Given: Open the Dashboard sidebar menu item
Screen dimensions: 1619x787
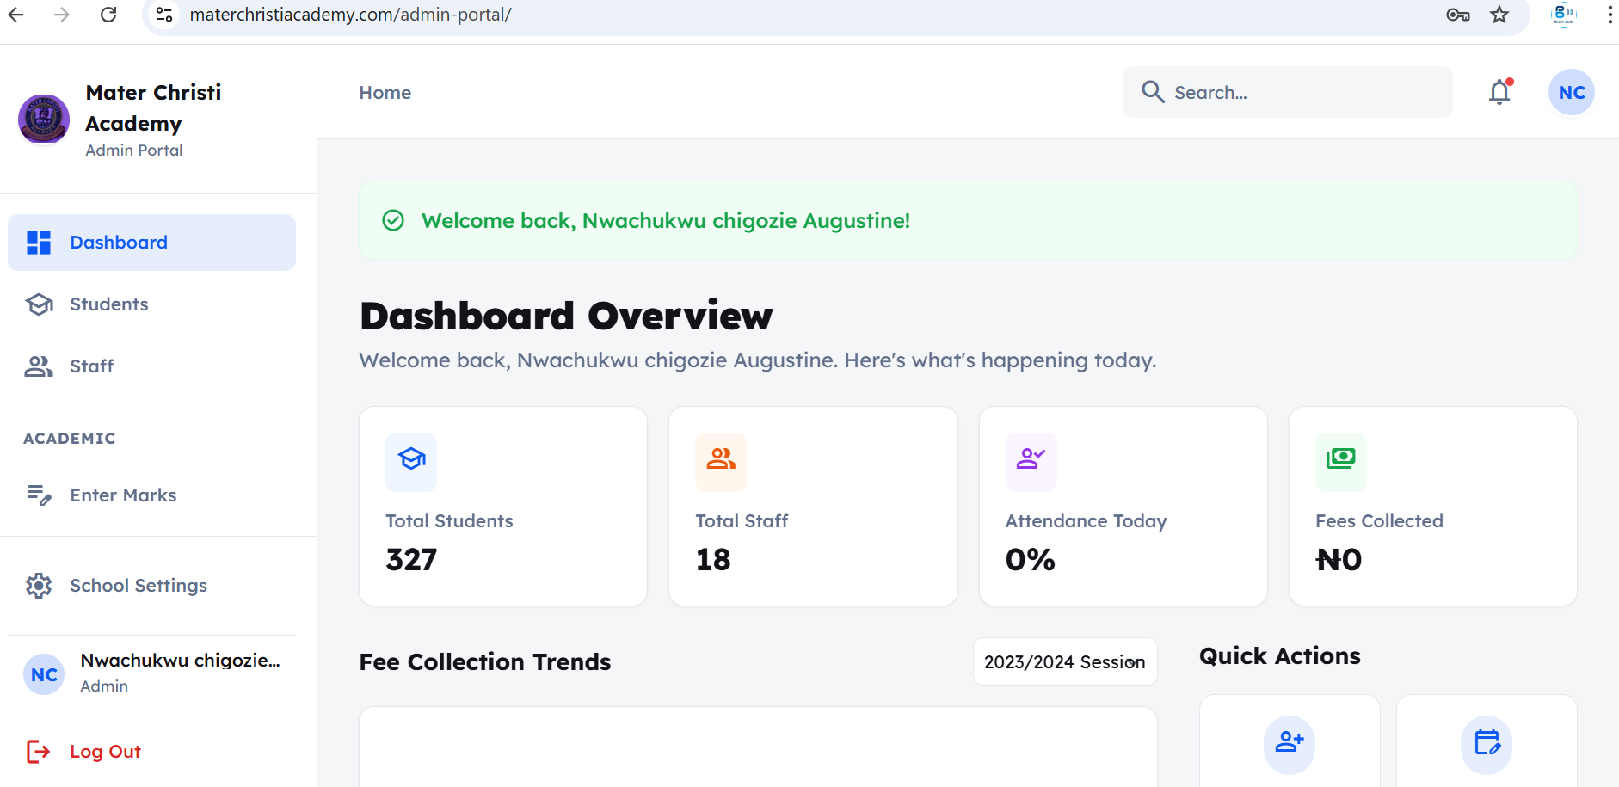Looking at the screenshot, I should coord(151,243).
